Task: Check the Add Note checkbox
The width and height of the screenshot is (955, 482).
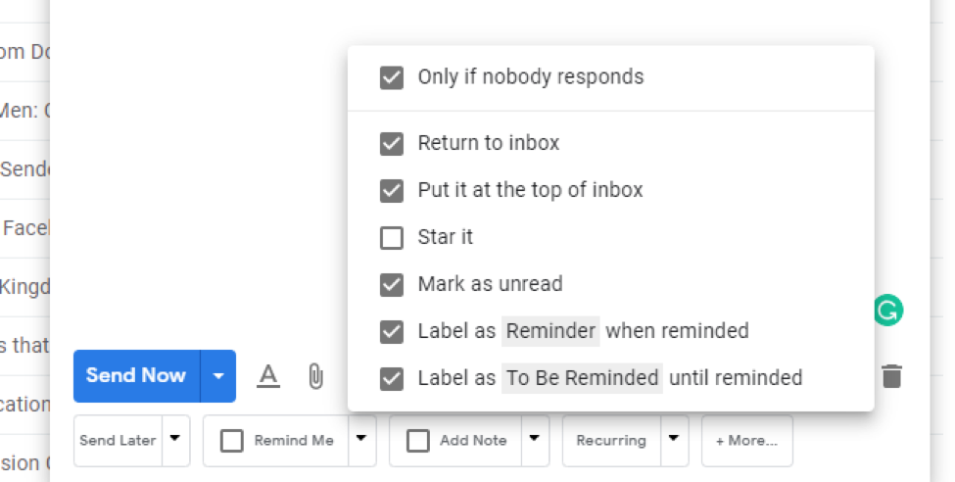Action: click(418, 441)
